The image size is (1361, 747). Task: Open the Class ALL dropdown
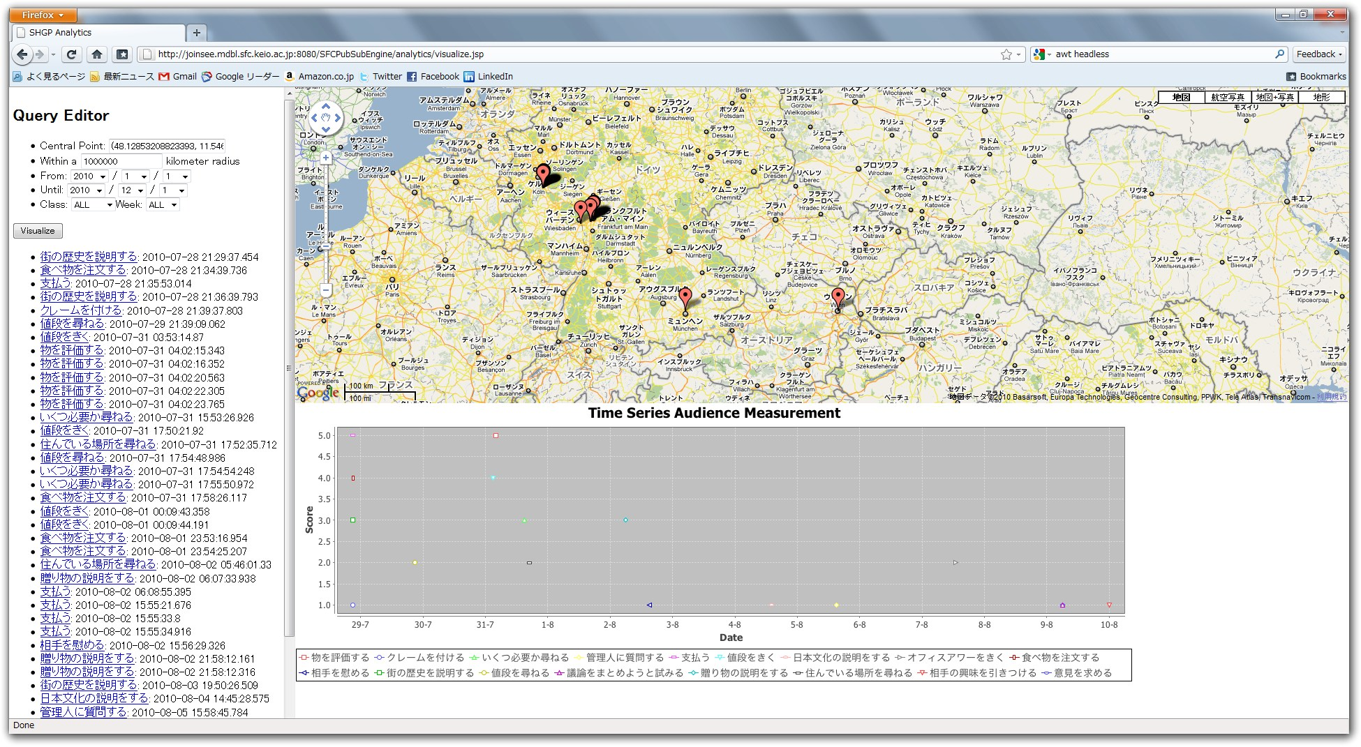[92, 205]
